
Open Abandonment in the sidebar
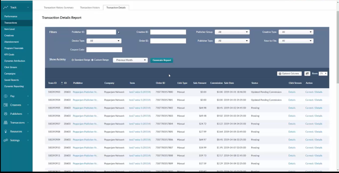coord(11,42)
